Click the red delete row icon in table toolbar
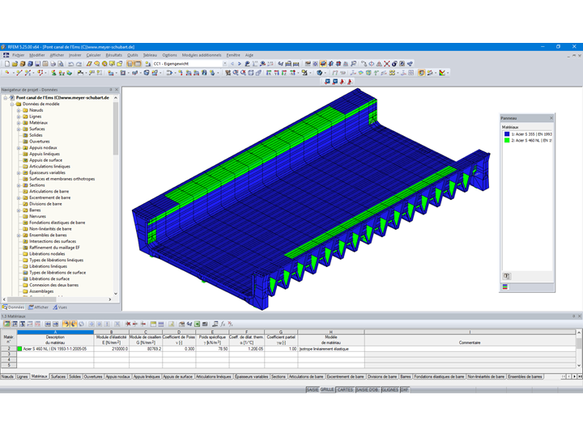Image resolution: width=583 pixels, height=437 pixels. 128,324
